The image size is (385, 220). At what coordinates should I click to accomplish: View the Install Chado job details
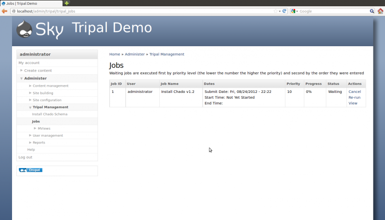(x=353, y=104)
